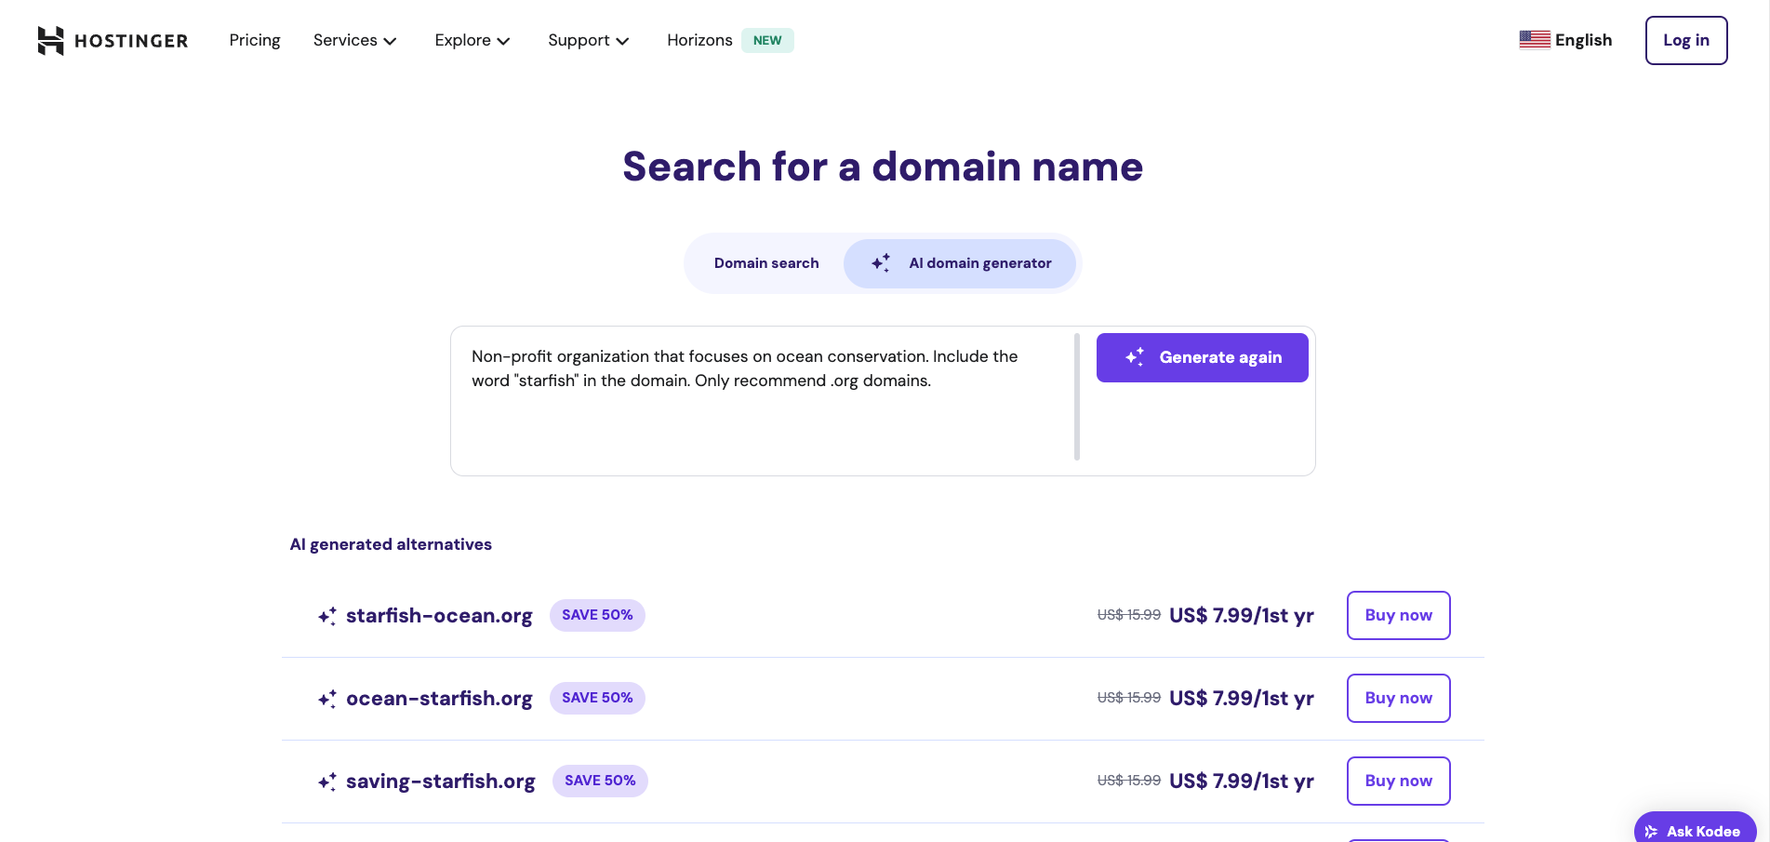Open the Support dropdown menu
Screen dimensions: 1770x842
[x=588, y=40]
